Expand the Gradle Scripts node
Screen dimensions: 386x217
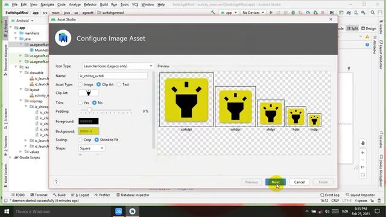11,157
